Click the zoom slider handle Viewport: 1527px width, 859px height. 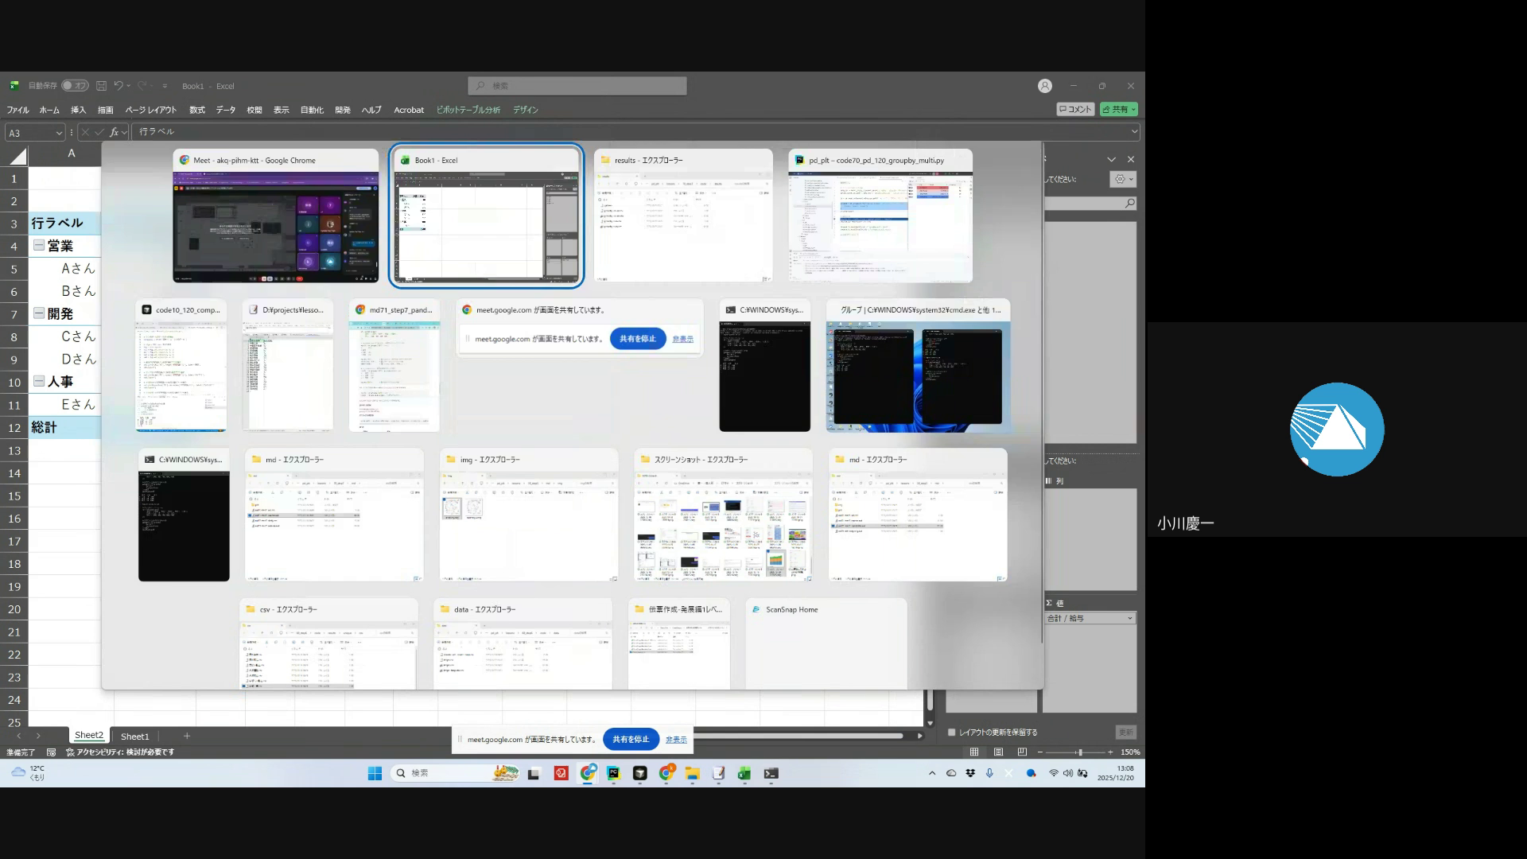click(1079, 752)
